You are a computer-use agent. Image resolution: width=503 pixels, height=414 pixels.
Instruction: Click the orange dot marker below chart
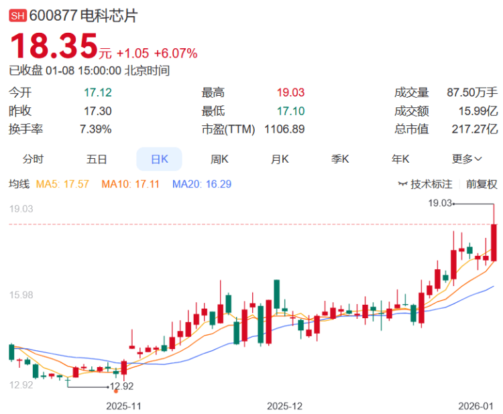(x=116, y=391)
